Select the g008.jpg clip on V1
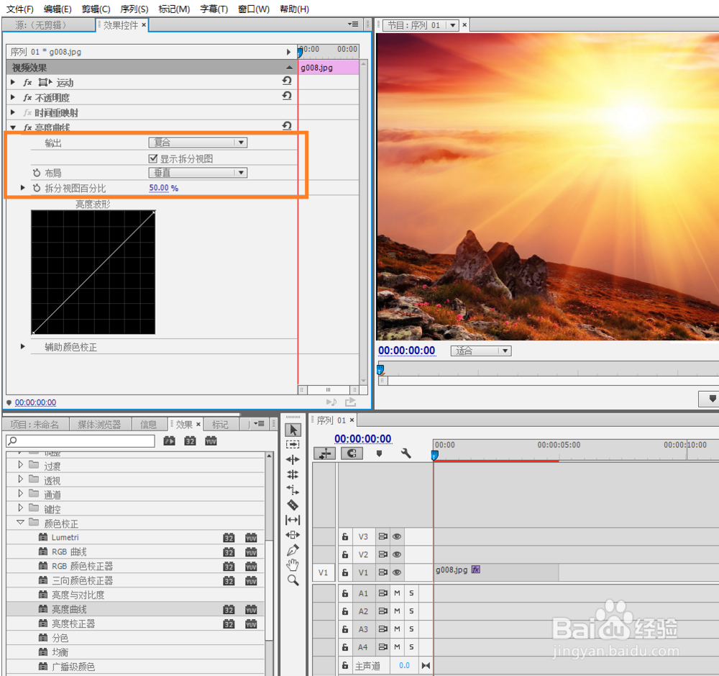719x676 pixels. (x=496, y=572)
